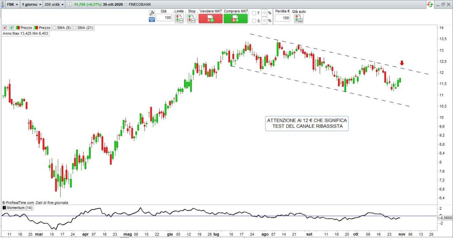Image resolution: width=453 pixels, height=238 pixels.
Task: Enable the SMA (21) checkbox
Action: [75, 27]
